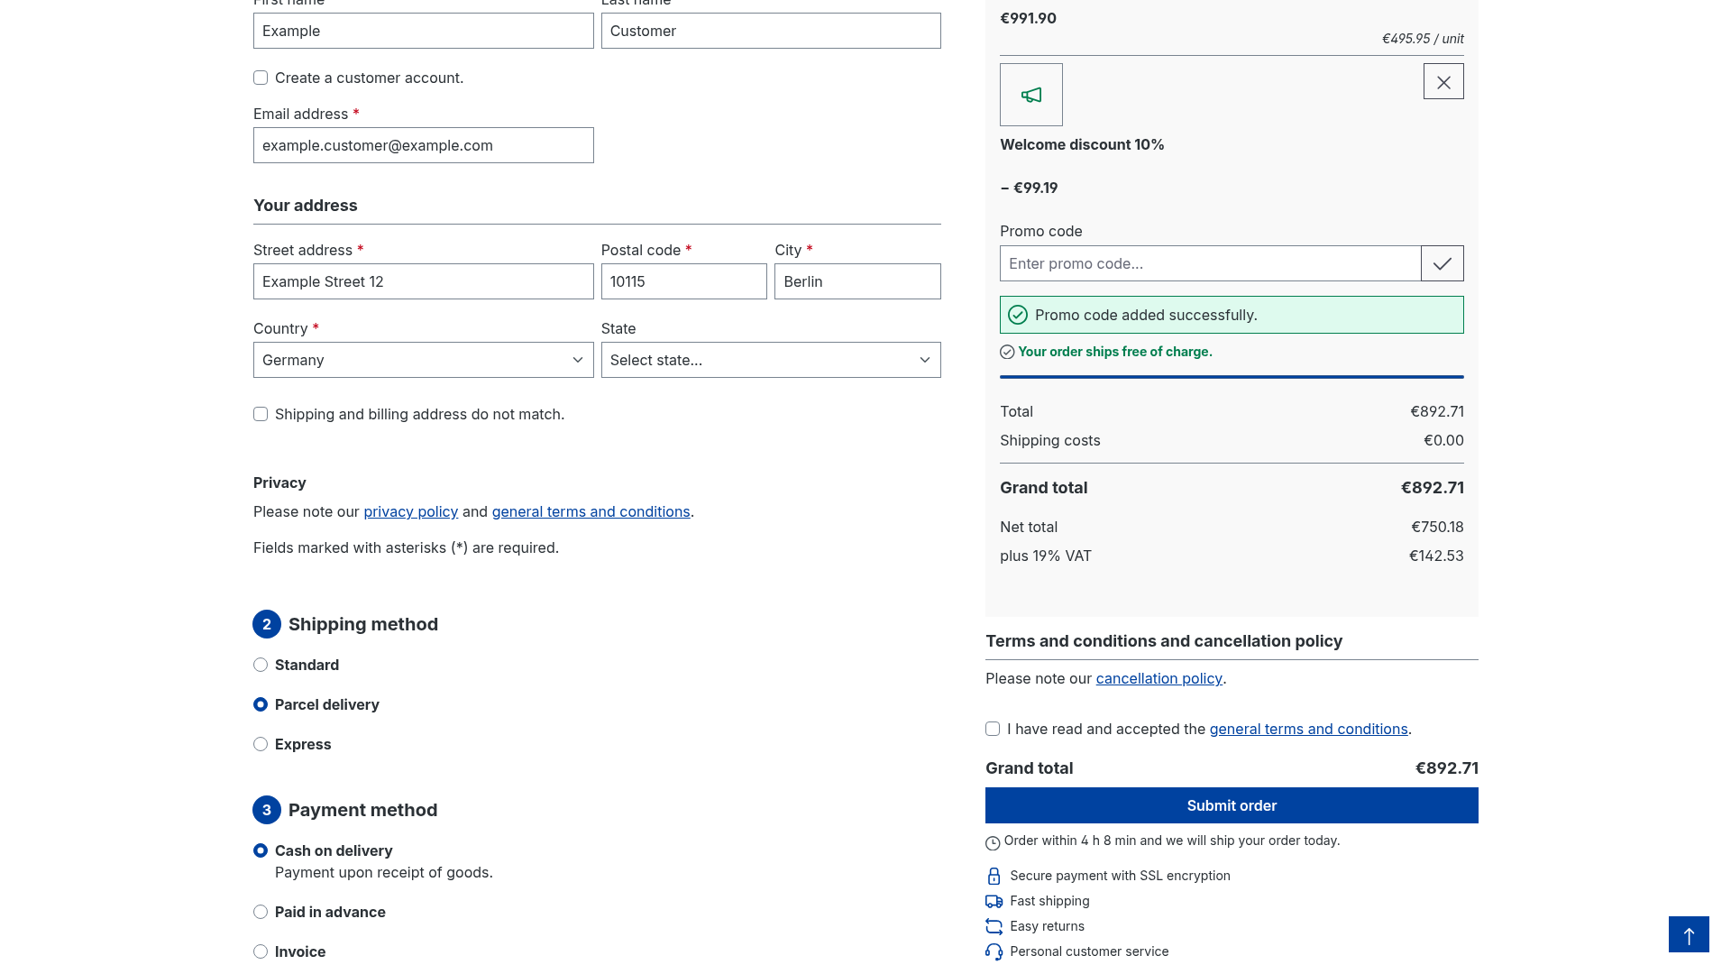Image resolution: width=1731 pixels, height=974 pixels.
Task: Choose Paid in advance payment
Action: pos(261,912)
